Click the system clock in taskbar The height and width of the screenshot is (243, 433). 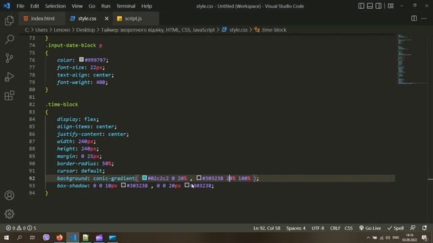click(409, 238)
